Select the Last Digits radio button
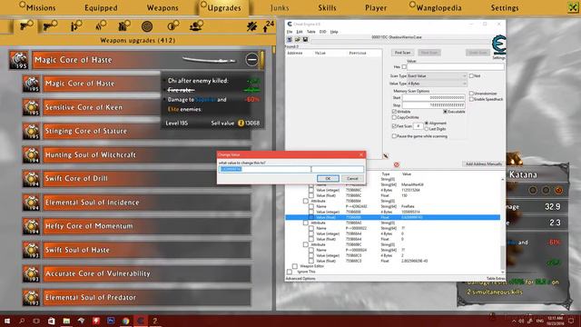Viewport: 581px width, 327px height. (x=427, y=129)
